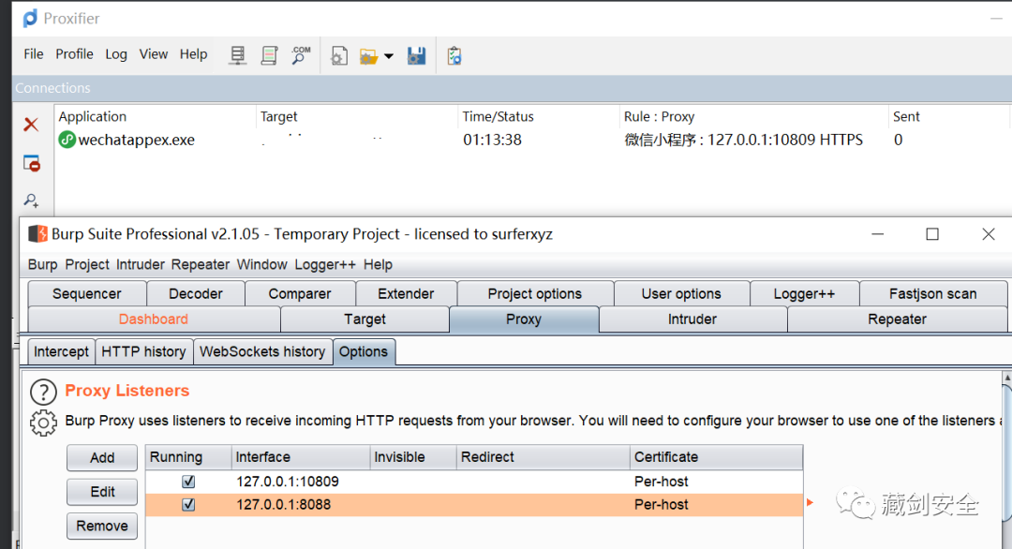1012x549 pixels.
Task: Open the Logger++ menu in Burp menu bar
Action: coord(324,264)
